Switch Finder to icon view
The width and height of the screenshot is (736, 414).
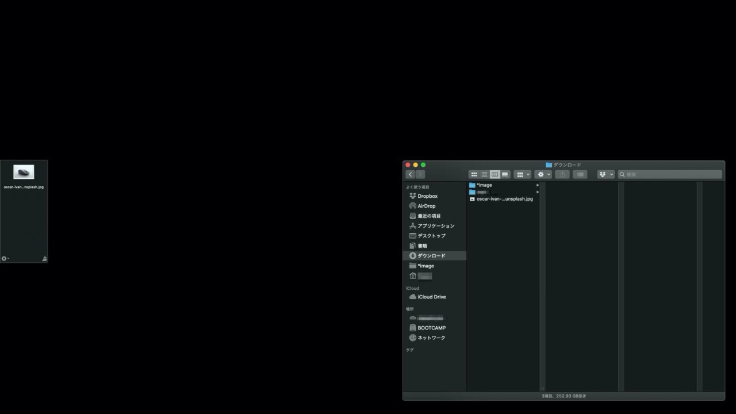pyautogui.click(x=474, y=174)
